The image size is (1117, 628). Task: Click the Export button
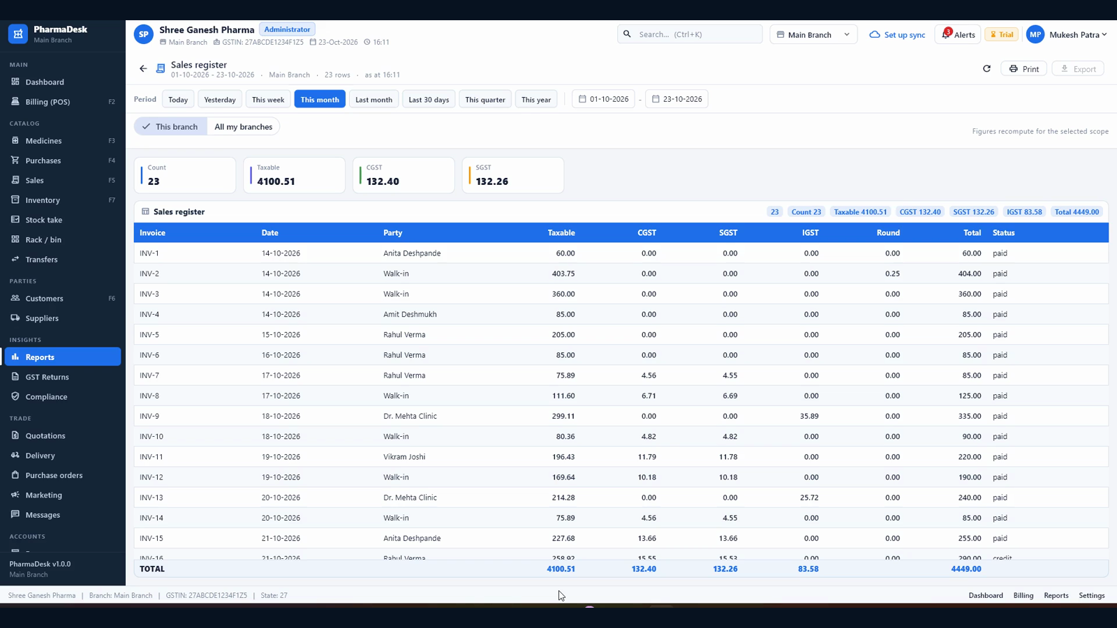click(1078, 68)
